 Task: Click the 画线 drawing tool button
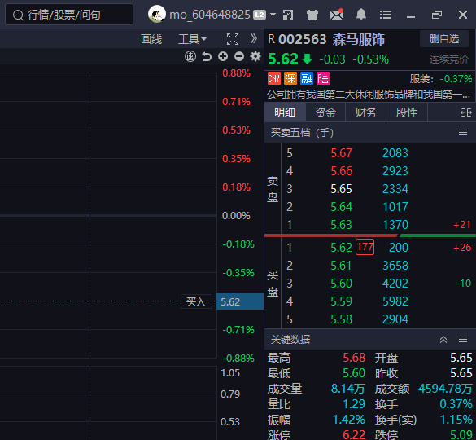click(x=151, y=39)
